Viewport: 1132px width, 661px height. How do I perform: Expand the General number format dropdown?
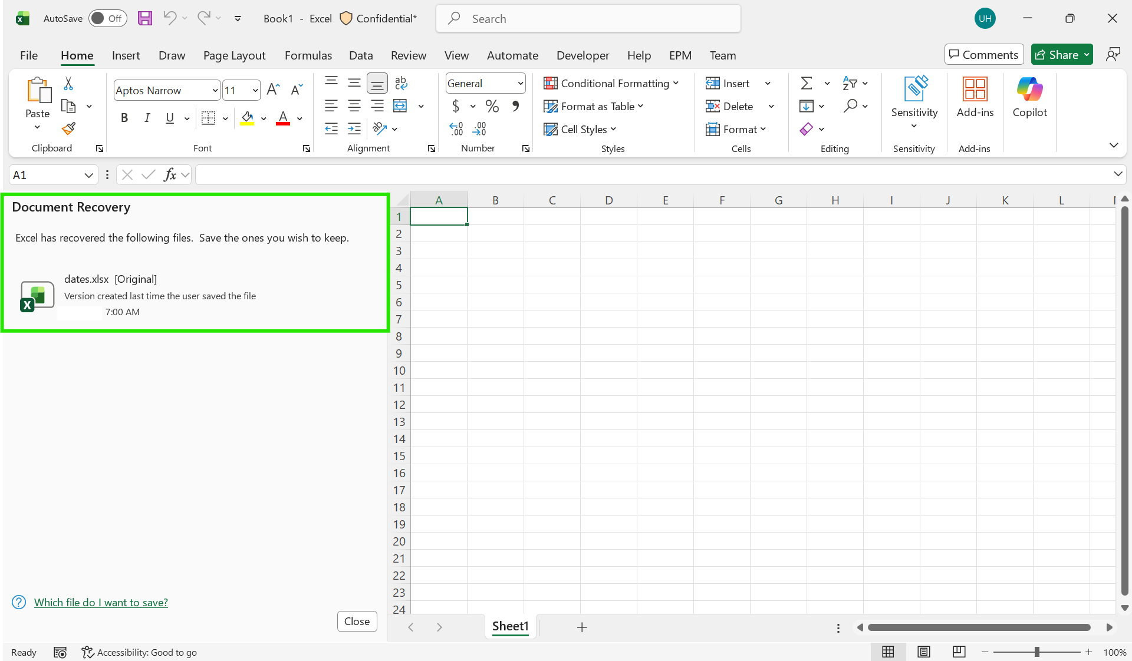tap(520, 83)
